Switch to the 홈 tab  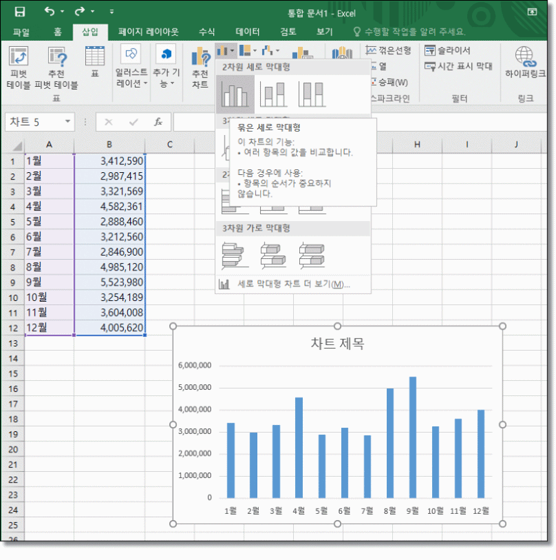pyautogui.click(x=57, y=32)
